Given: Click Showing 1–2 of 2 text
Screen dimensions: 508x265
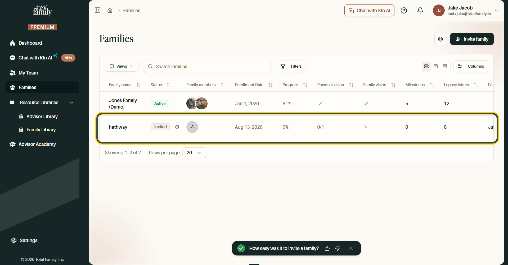Looking at the screenshot, I should (123, 153).
